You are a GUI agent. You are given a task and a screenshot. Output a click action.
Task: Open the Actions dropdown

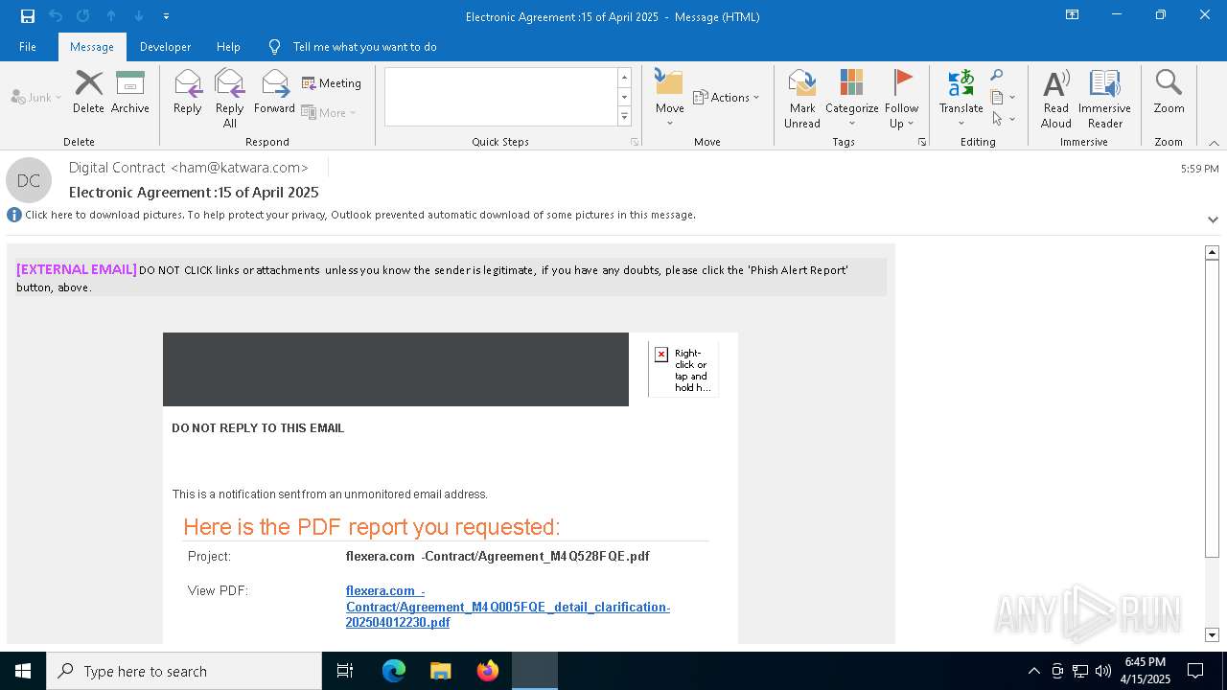726,98
